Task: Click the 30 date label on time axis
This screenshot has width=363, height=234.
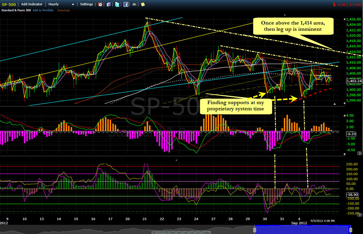Action: point(265,219)
